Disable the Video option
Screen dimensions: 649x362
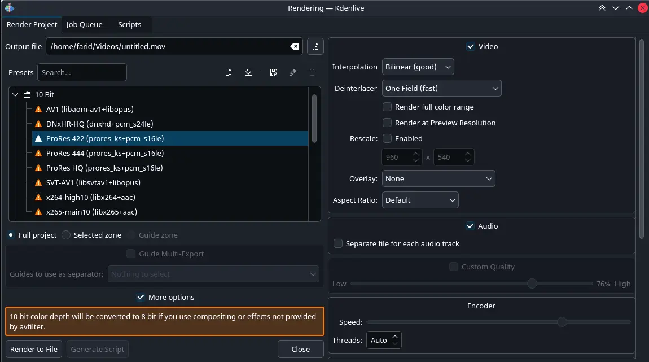coord(470,46)
